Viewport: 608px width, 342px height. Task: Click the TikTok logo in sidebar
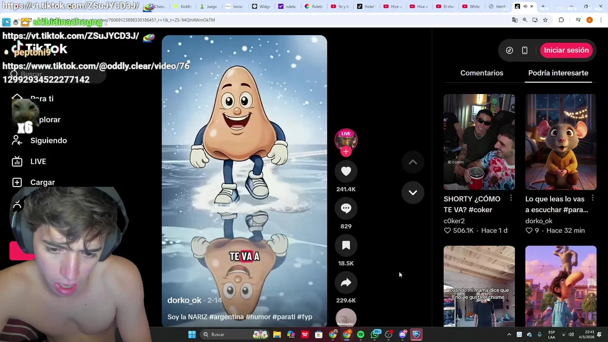click(x=40, y=48)
